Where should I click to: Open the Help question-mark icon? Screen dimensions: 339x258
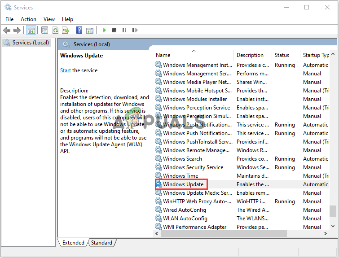point(79,30)
